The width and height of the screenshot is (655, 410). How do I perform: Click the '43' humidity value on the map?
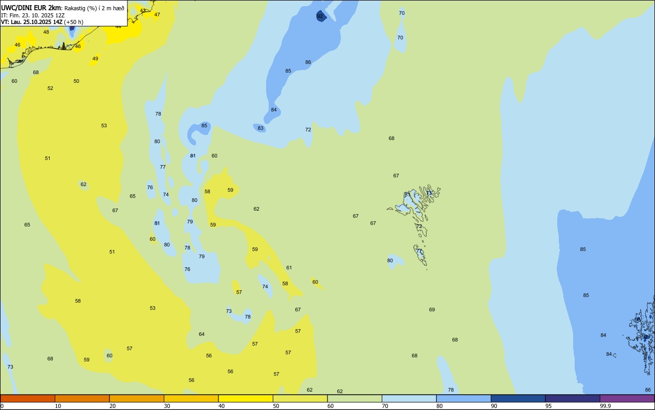(143, 11)
